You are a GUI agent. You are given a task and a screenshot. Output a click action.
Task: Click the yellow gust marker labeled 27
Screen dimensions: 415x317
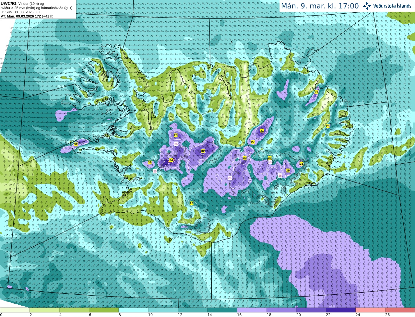coord(253,142)
